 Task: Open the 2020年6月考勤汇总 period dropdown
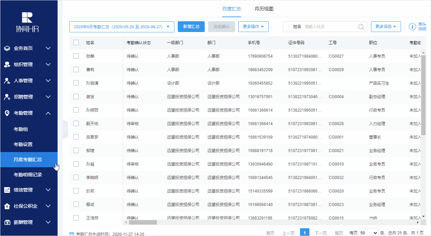(x=122, y=27)
